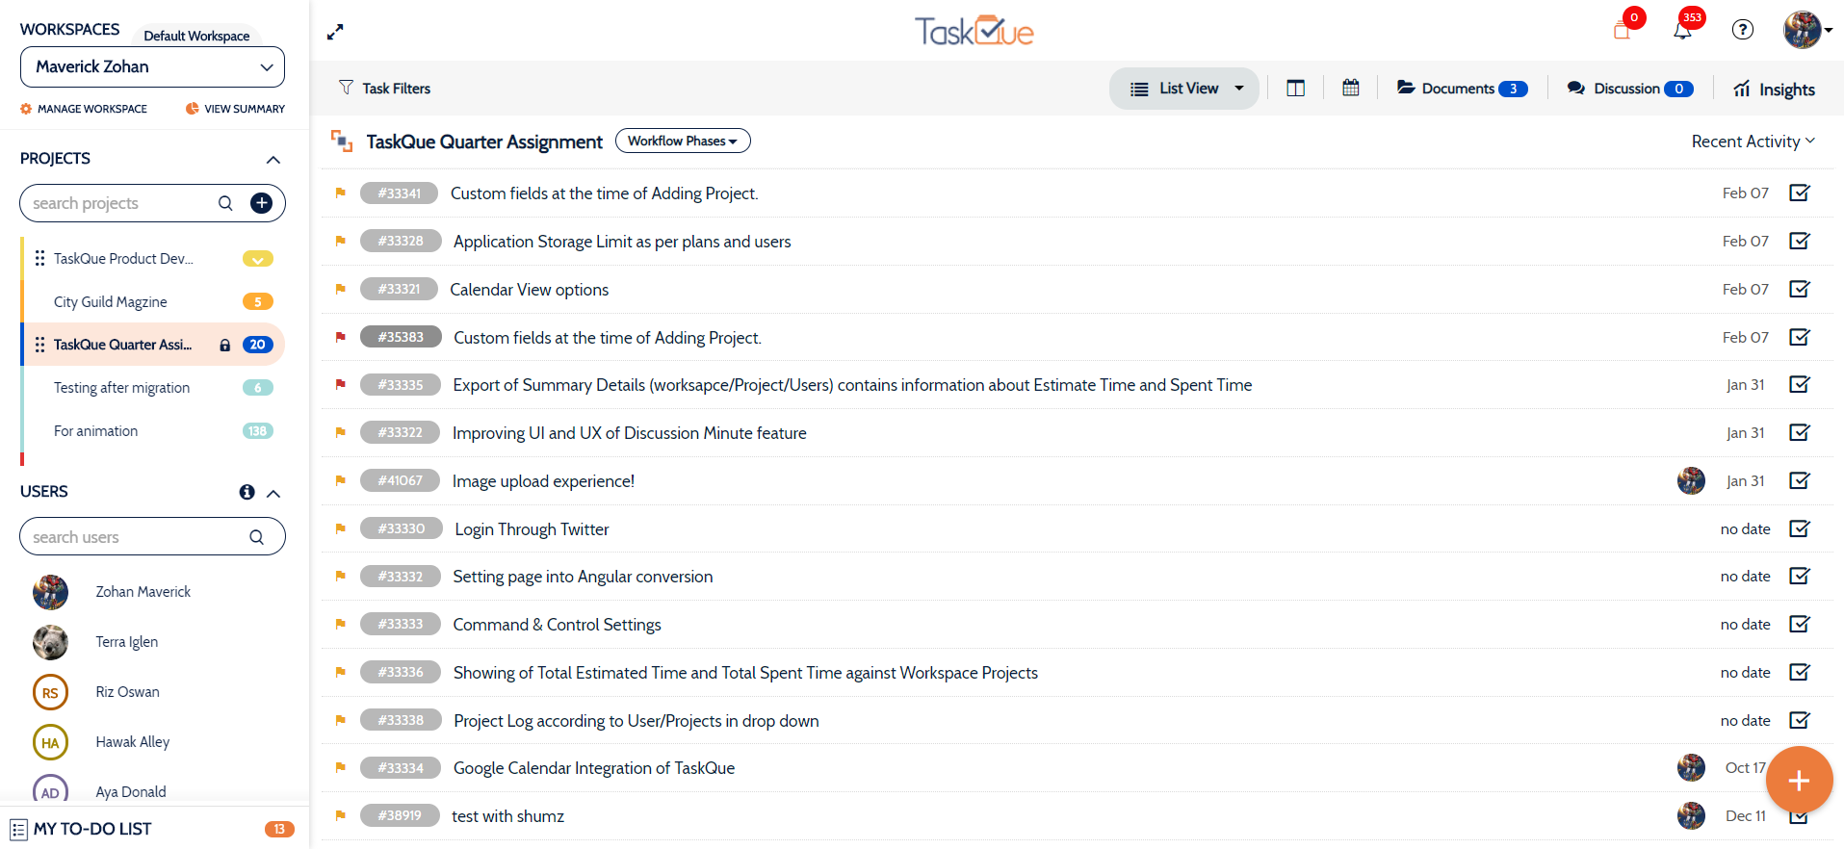Click the Manage Workspace link

click(85, 109)
